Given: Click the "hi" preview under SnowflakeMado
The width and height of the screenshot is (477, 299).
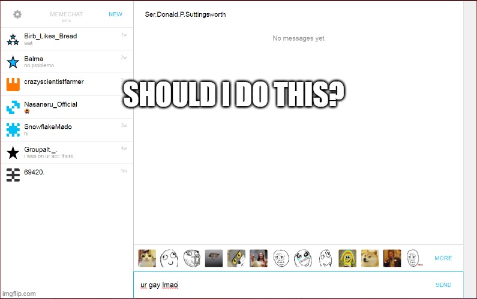Looking at the screenshot, I should (26, 134).
